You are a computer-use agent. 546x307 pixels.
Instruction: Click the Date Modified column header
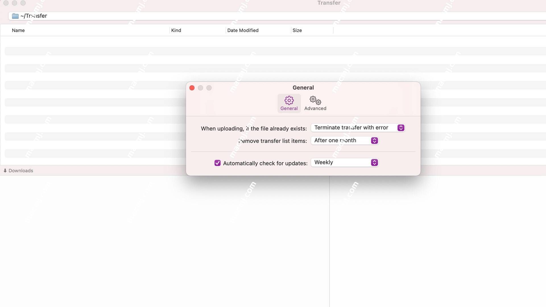243,30
